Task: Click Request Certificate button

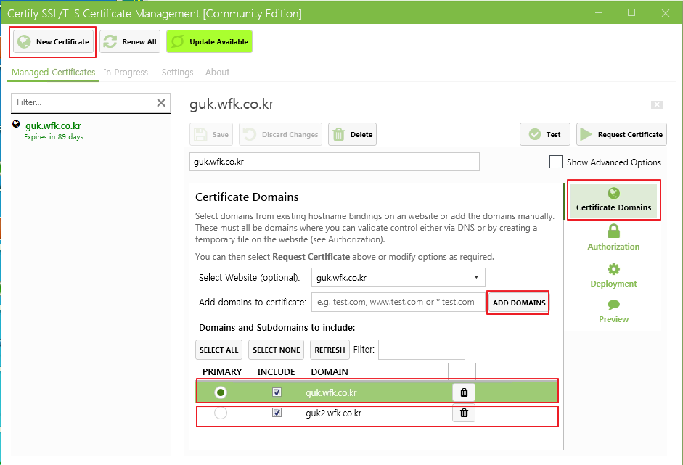Action: 621,134
